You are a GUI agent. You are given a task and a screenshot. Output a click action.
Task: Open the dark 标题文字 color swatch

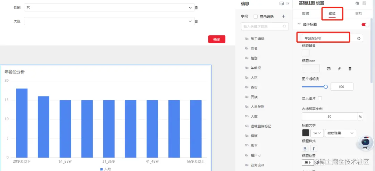[x=306, y=133]
